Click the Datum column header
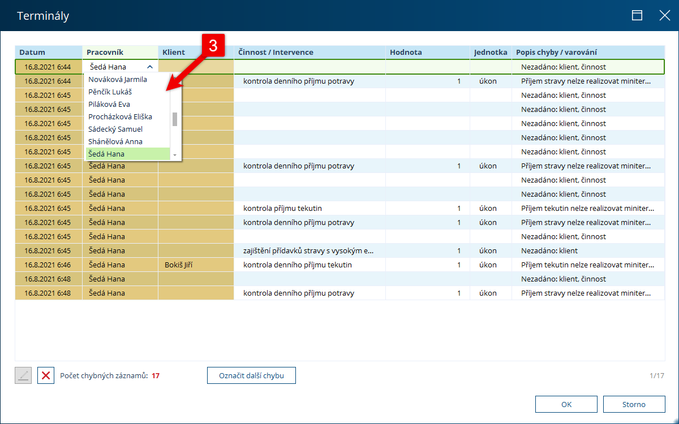Viewport: 679px width, 424px height. point(49,53)
